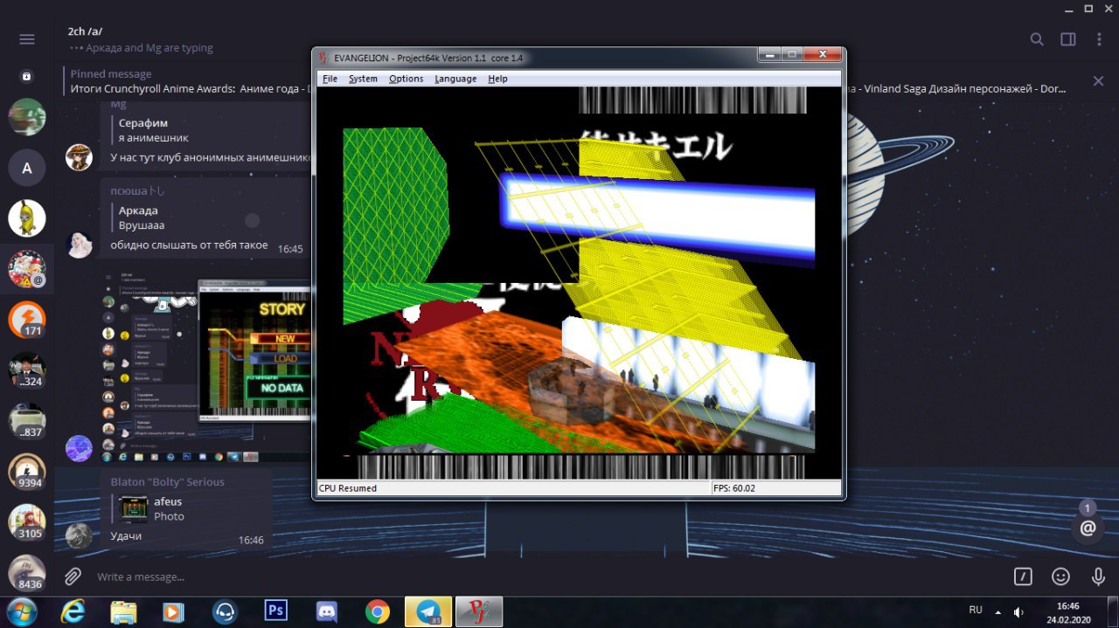1119x628 pixels.
Task: Open the emoji picker smiley
Action: (1060, 576)
